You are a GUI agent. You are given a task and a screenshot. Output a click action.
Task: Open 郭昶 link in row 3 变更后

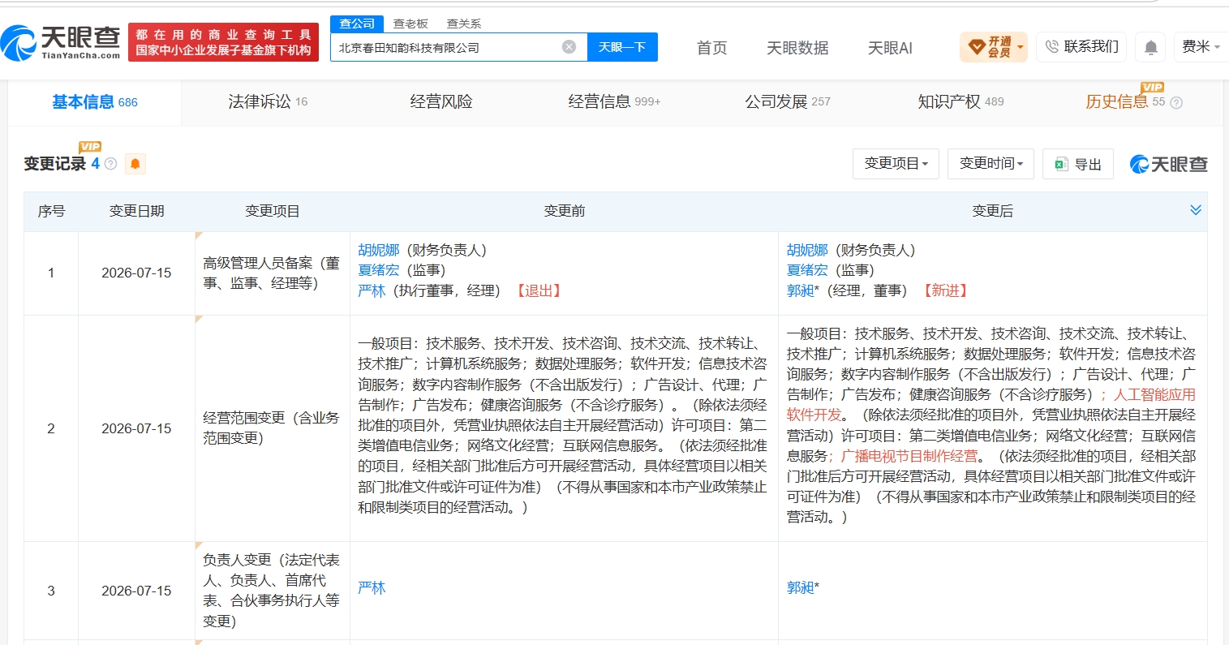tap(800, 588)
